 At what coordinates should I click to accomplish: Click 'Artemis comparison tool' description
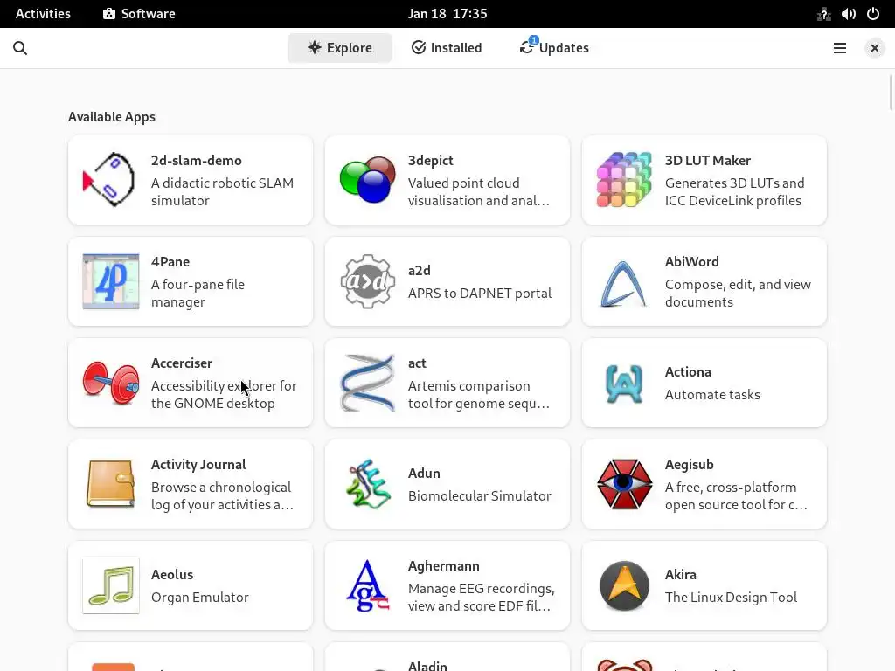tap(478, 395)
